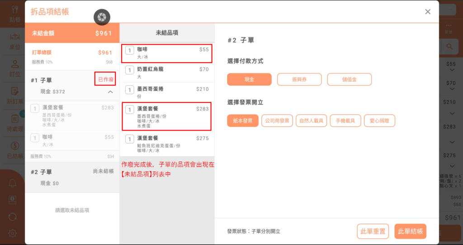The width and height of the screenshot is (463, 245).
Task: Select 振興券 payment option
Action: [299, 79]
